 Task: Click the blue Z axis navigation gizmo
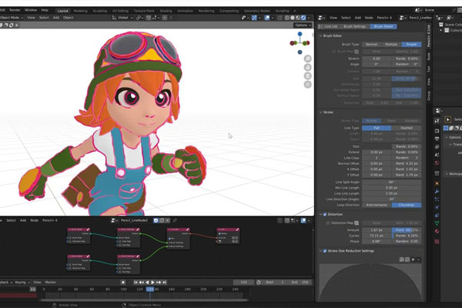pyautogui.click(x=300, y=34)
